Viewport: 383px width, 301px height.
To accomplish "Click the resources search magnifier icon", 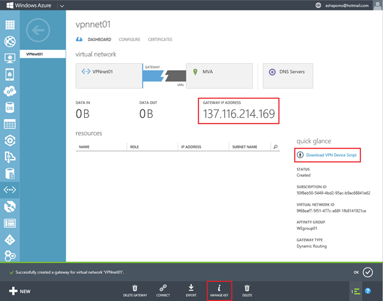I will (x=275, y=147).
